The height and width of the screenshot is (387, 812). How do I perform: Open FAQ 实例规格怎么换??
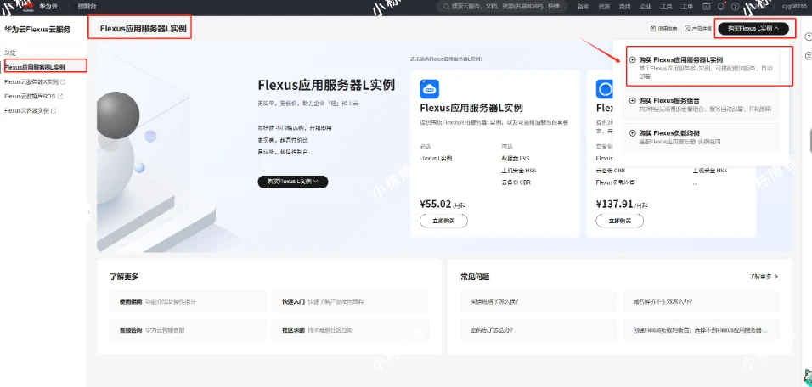coord(539,301)
